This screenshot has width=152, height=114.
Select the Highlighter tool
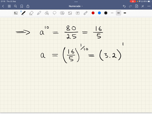[x=39, y=13]
